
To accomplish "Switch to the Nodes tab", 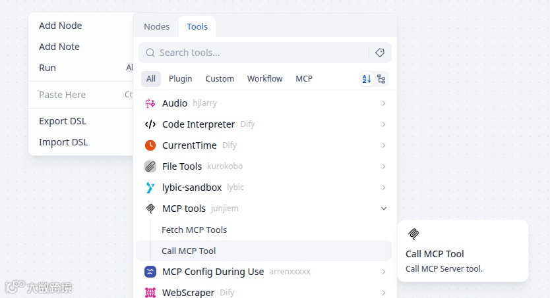I will (156, 27).
